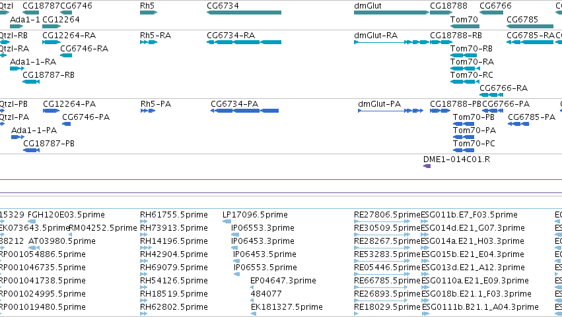The image size is (562, 317).
Task: Click the Tom70-RB transcript label
Action: click(x=472, y=49)
